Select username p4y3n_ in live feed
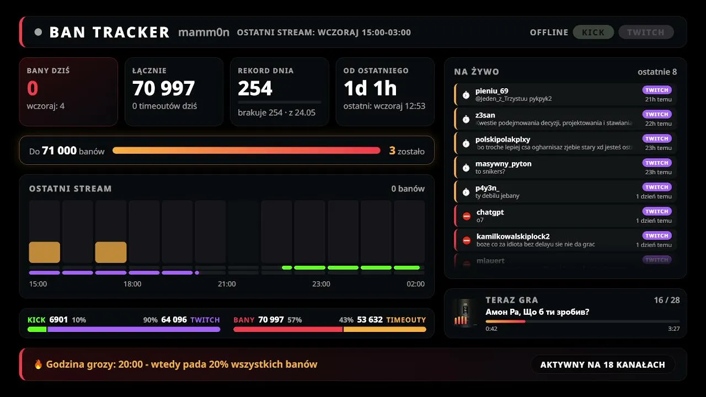Viewport: 706px width, 397px height. pos(488,188)
